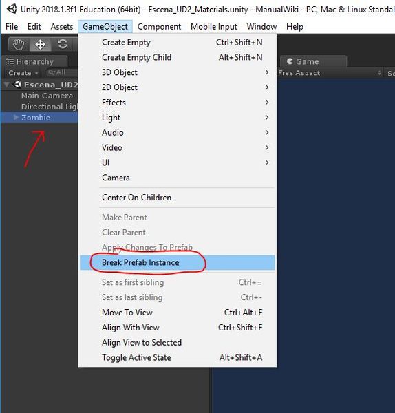Viewport: 395px width, 413px height.
Task: Click Make Parent menu entry
Action: coord(178,218)
